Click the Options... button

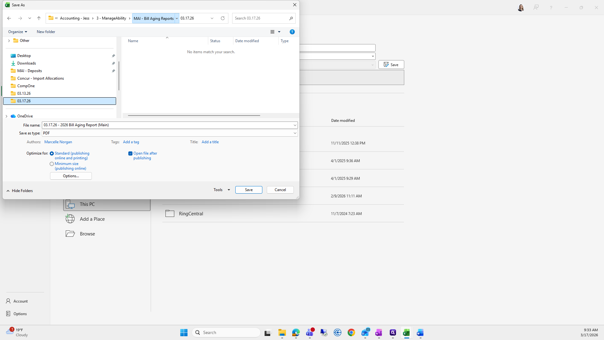(x=71, y=176)
